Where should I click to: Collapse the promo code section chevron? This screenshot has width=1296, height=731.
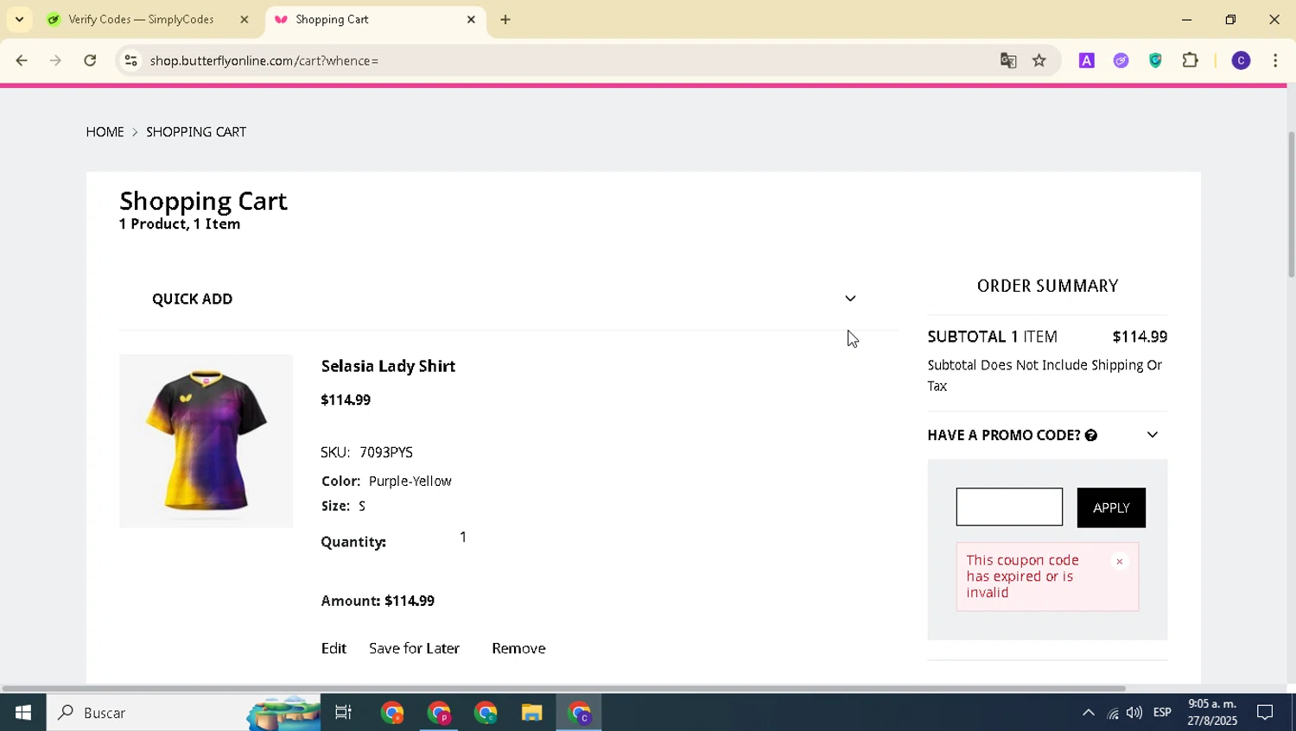[x=1152, y=435]
